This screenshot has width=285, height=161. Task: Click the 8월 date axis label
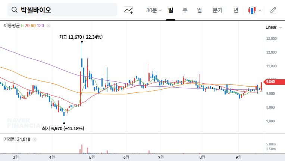tap(202, 157)
